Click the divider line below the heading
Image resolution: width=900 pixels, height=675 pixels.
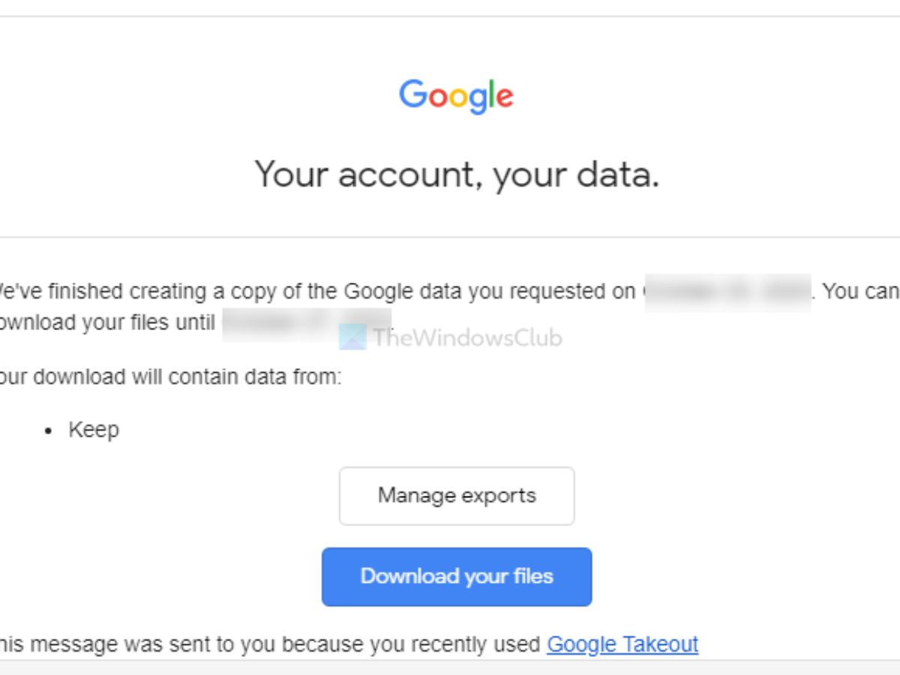coord(450,238)
